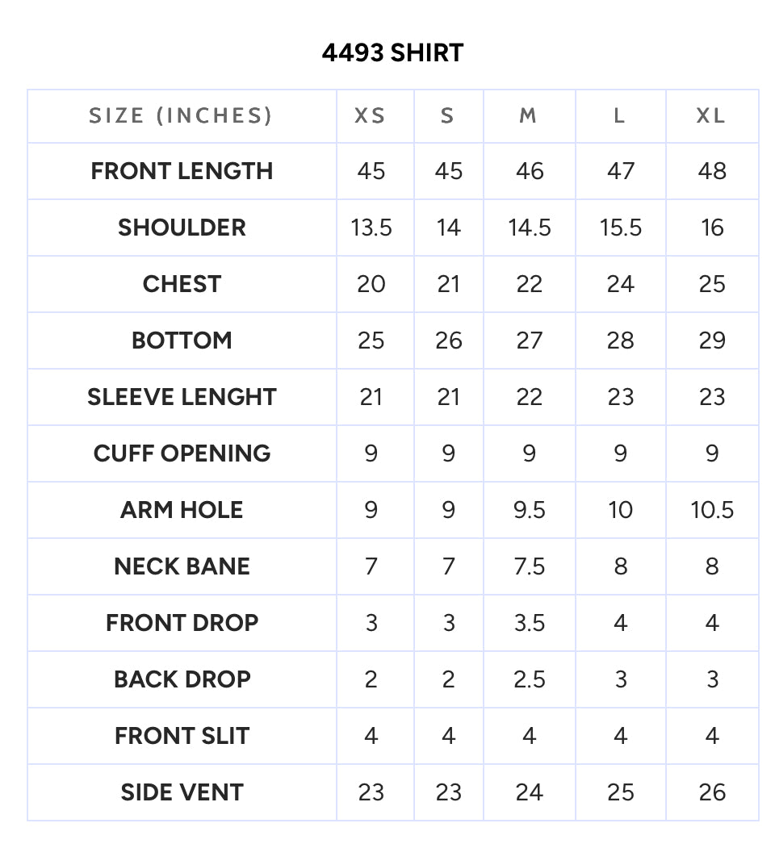
Task: Select the CHEST row label
Action: [182, 284]
